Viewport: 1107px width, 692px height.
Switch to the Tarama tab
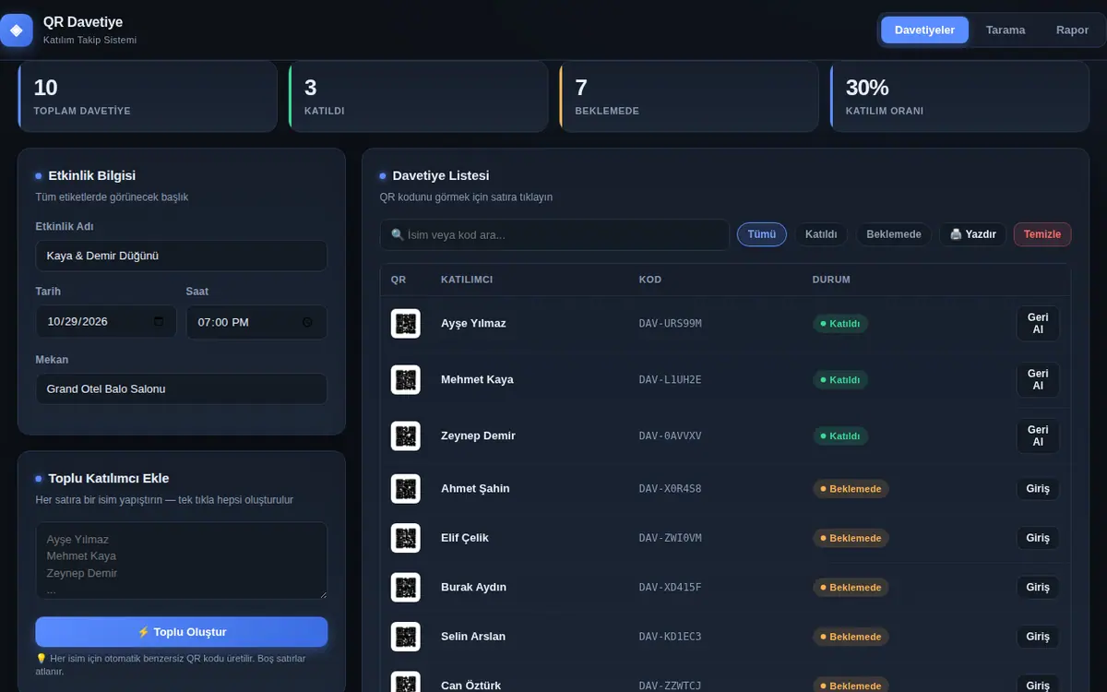point(1006,30)
